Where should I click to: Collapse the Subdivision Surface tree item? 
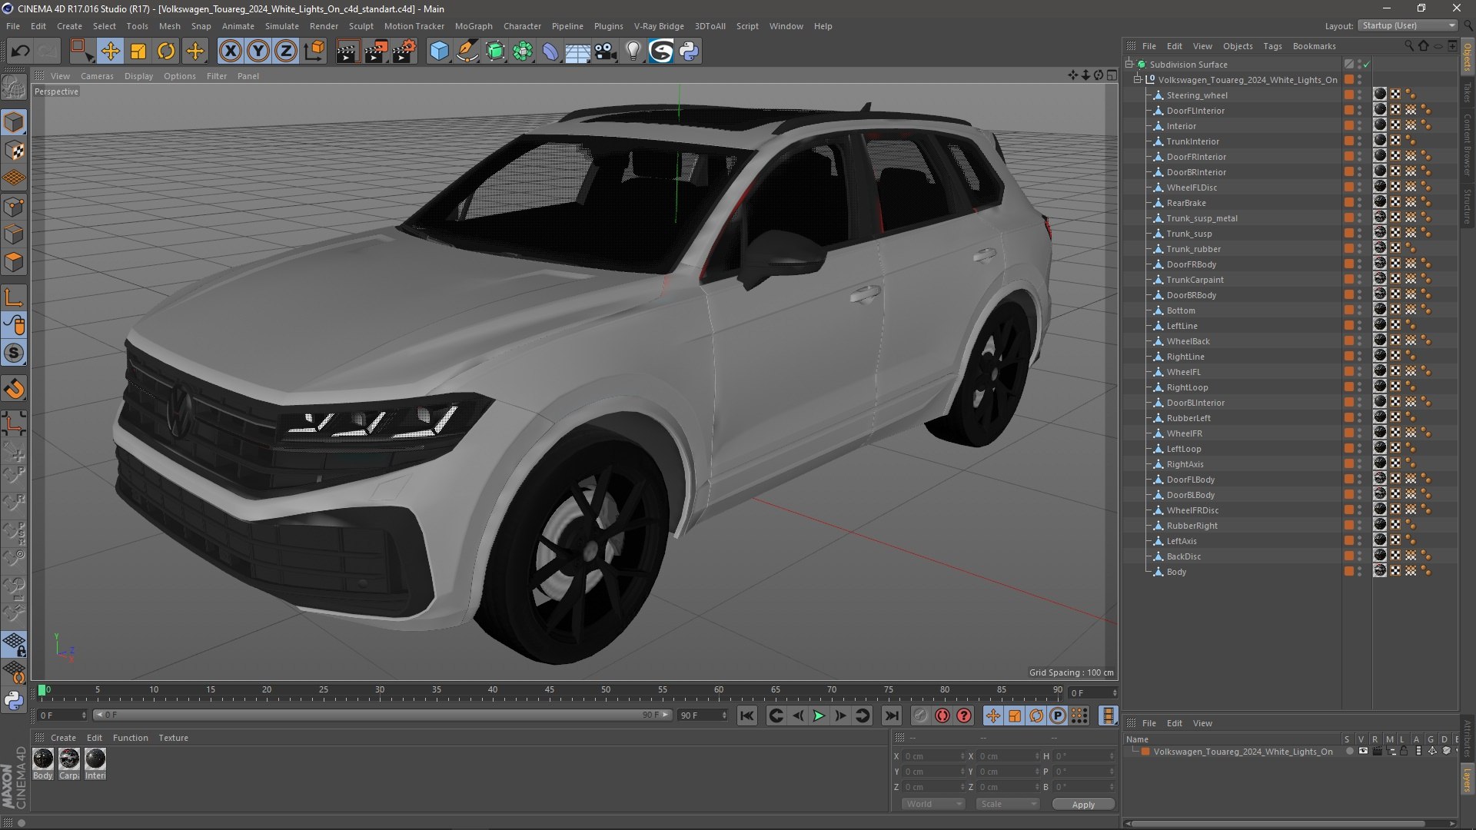(x=1129, y=65)
